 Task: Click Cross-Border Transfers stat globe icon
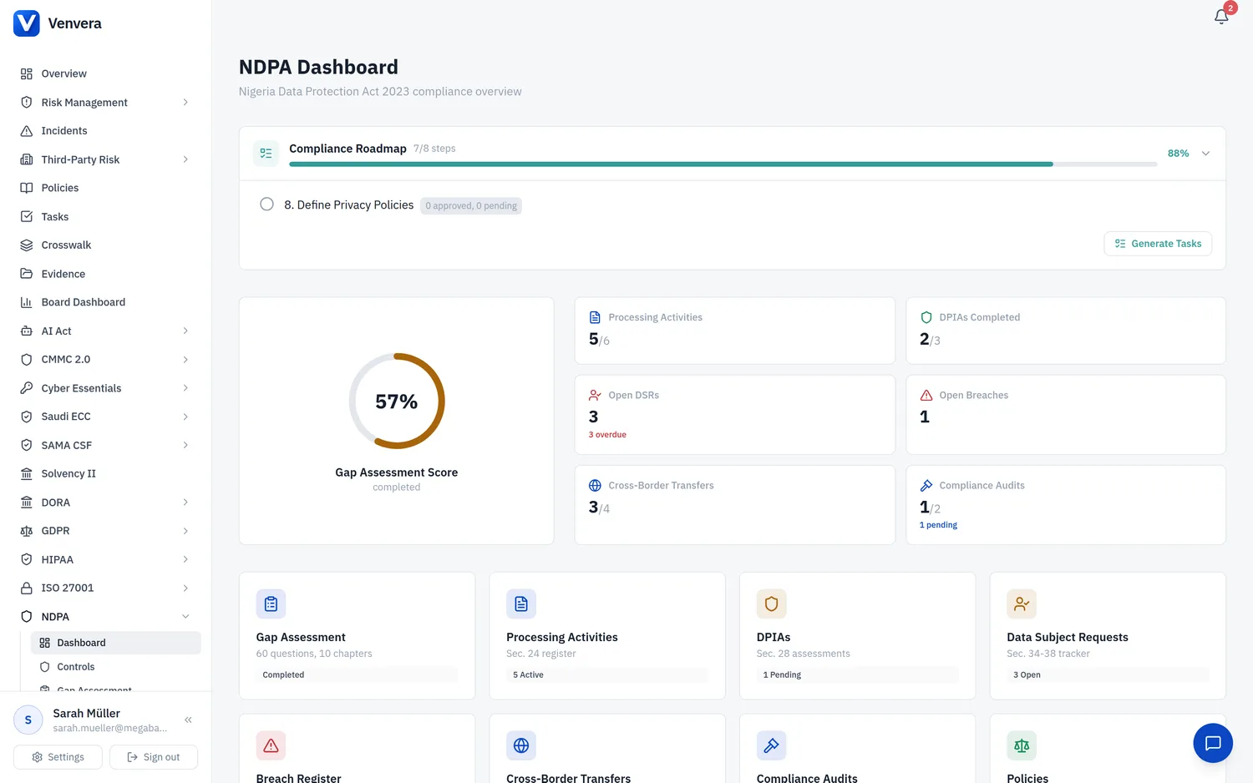[595, 486]
